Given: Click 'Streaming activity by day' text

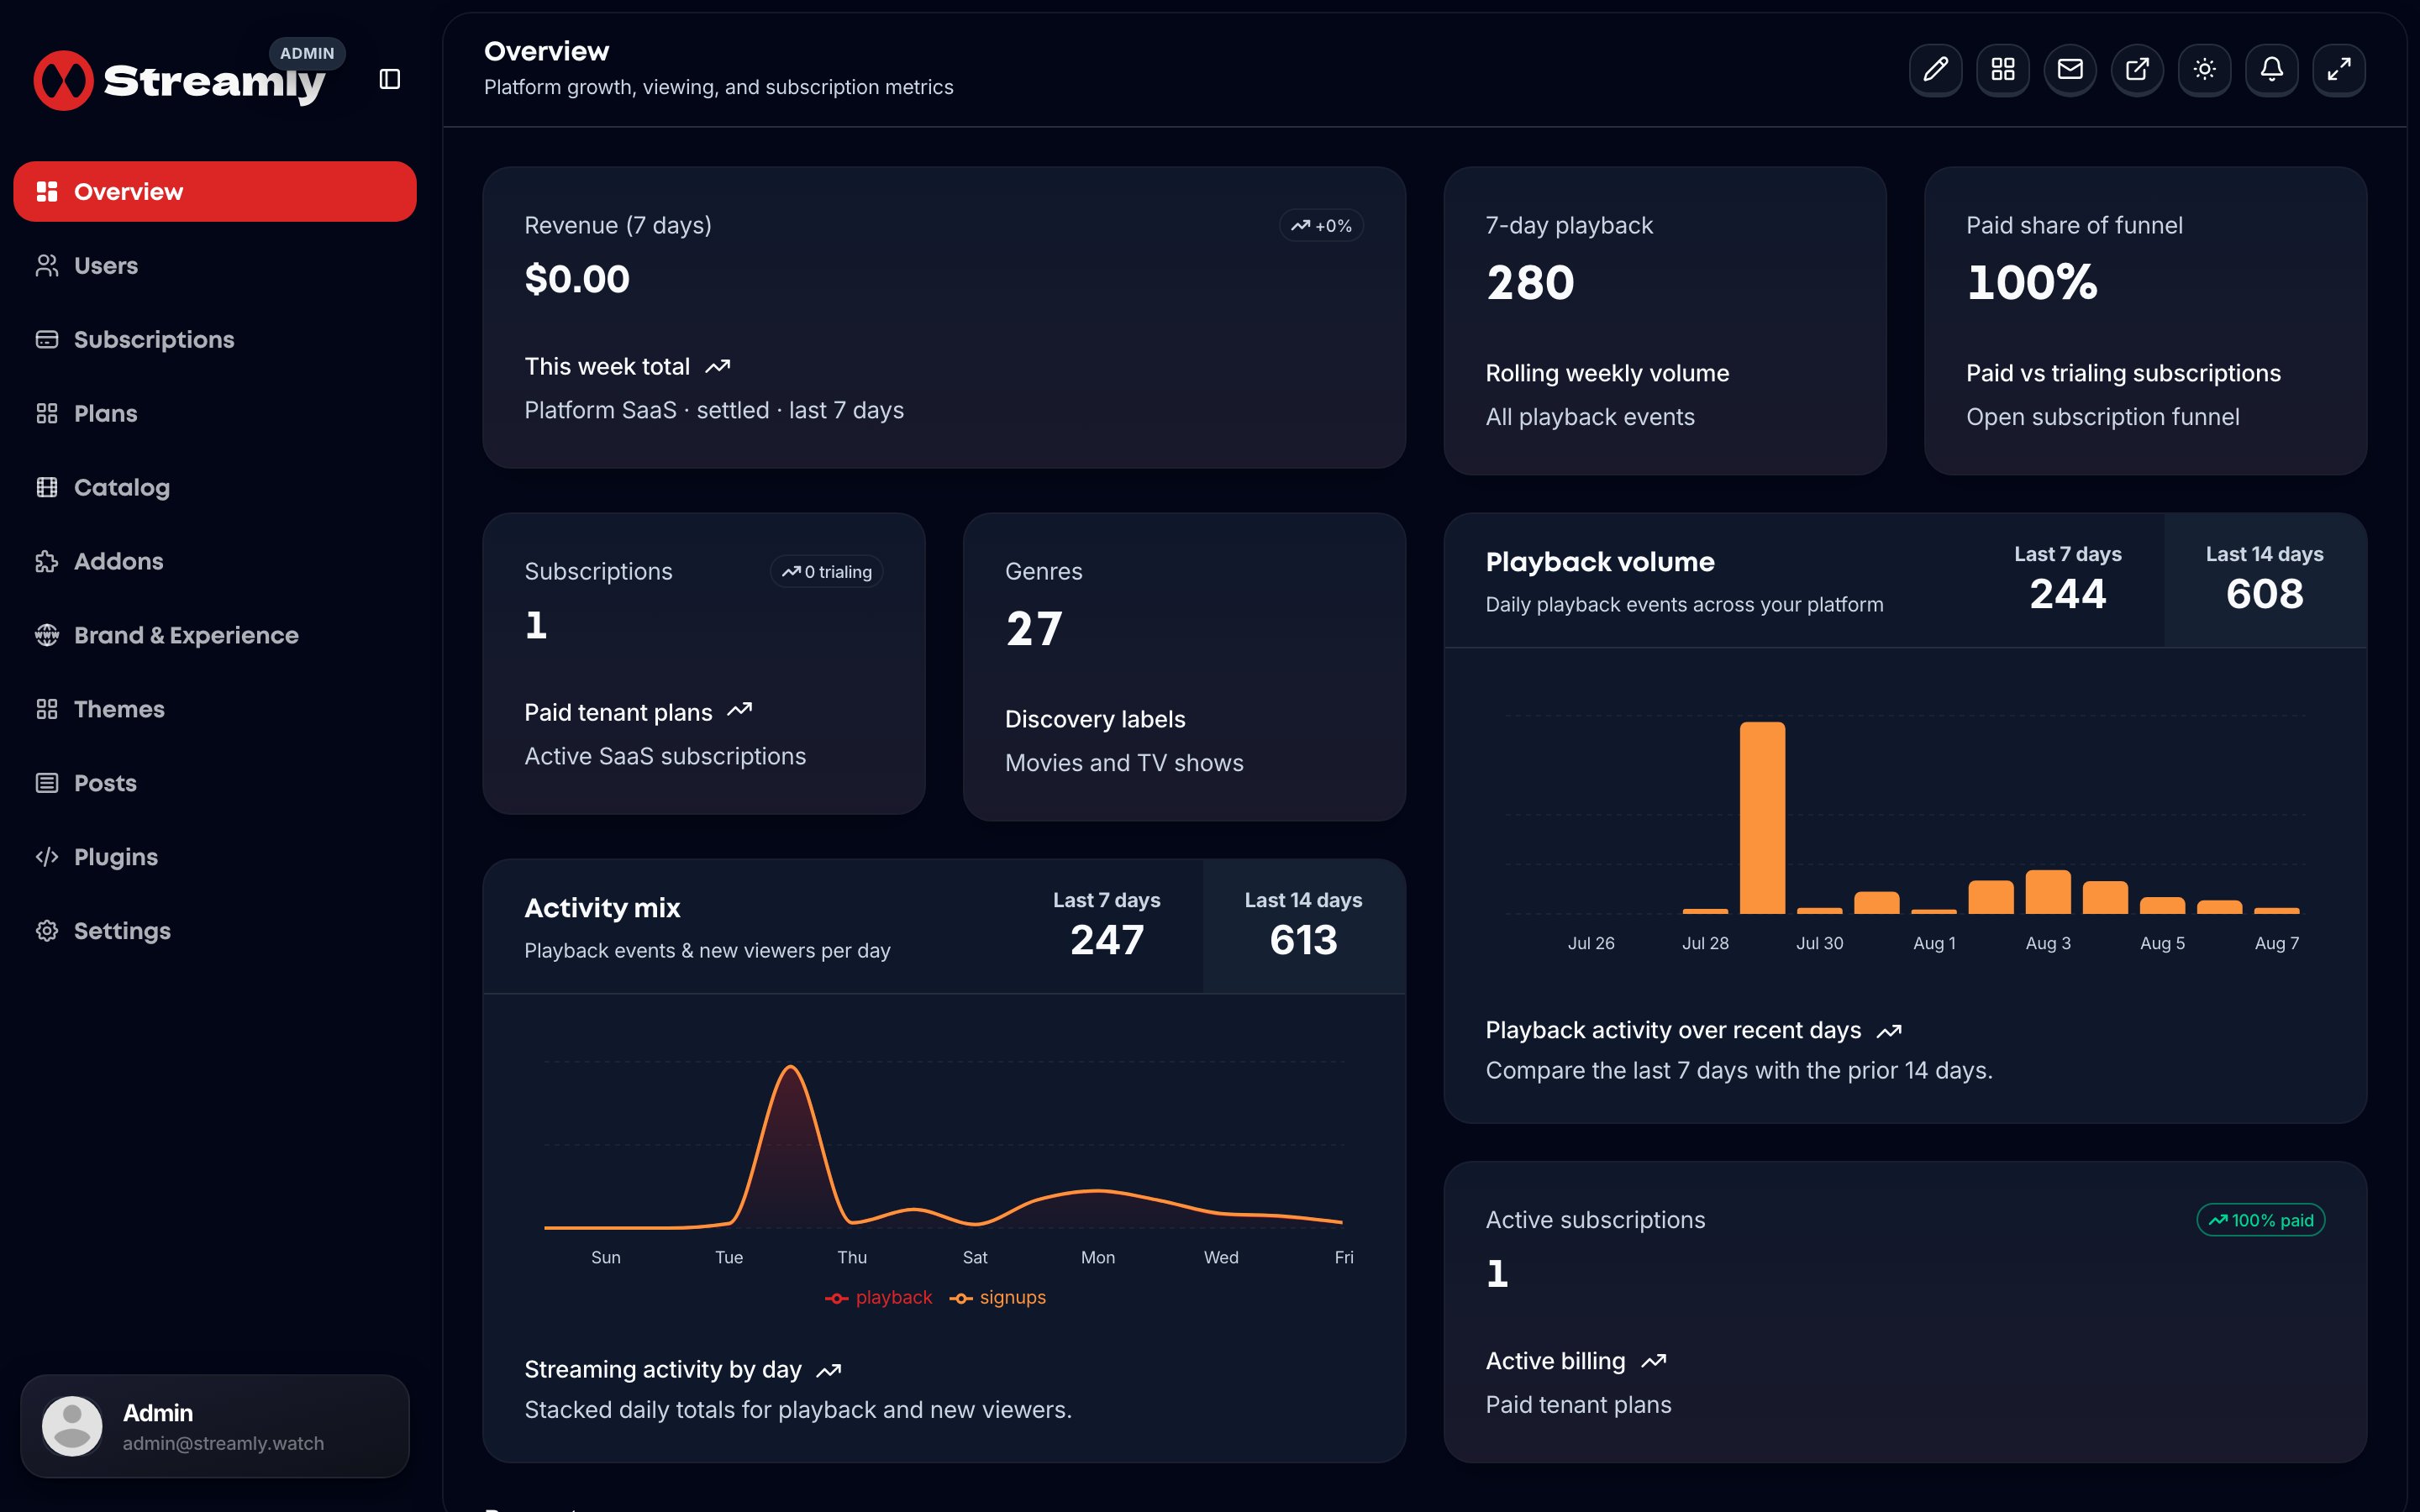Looking at the screenshot, I should tap(663, 1369).
